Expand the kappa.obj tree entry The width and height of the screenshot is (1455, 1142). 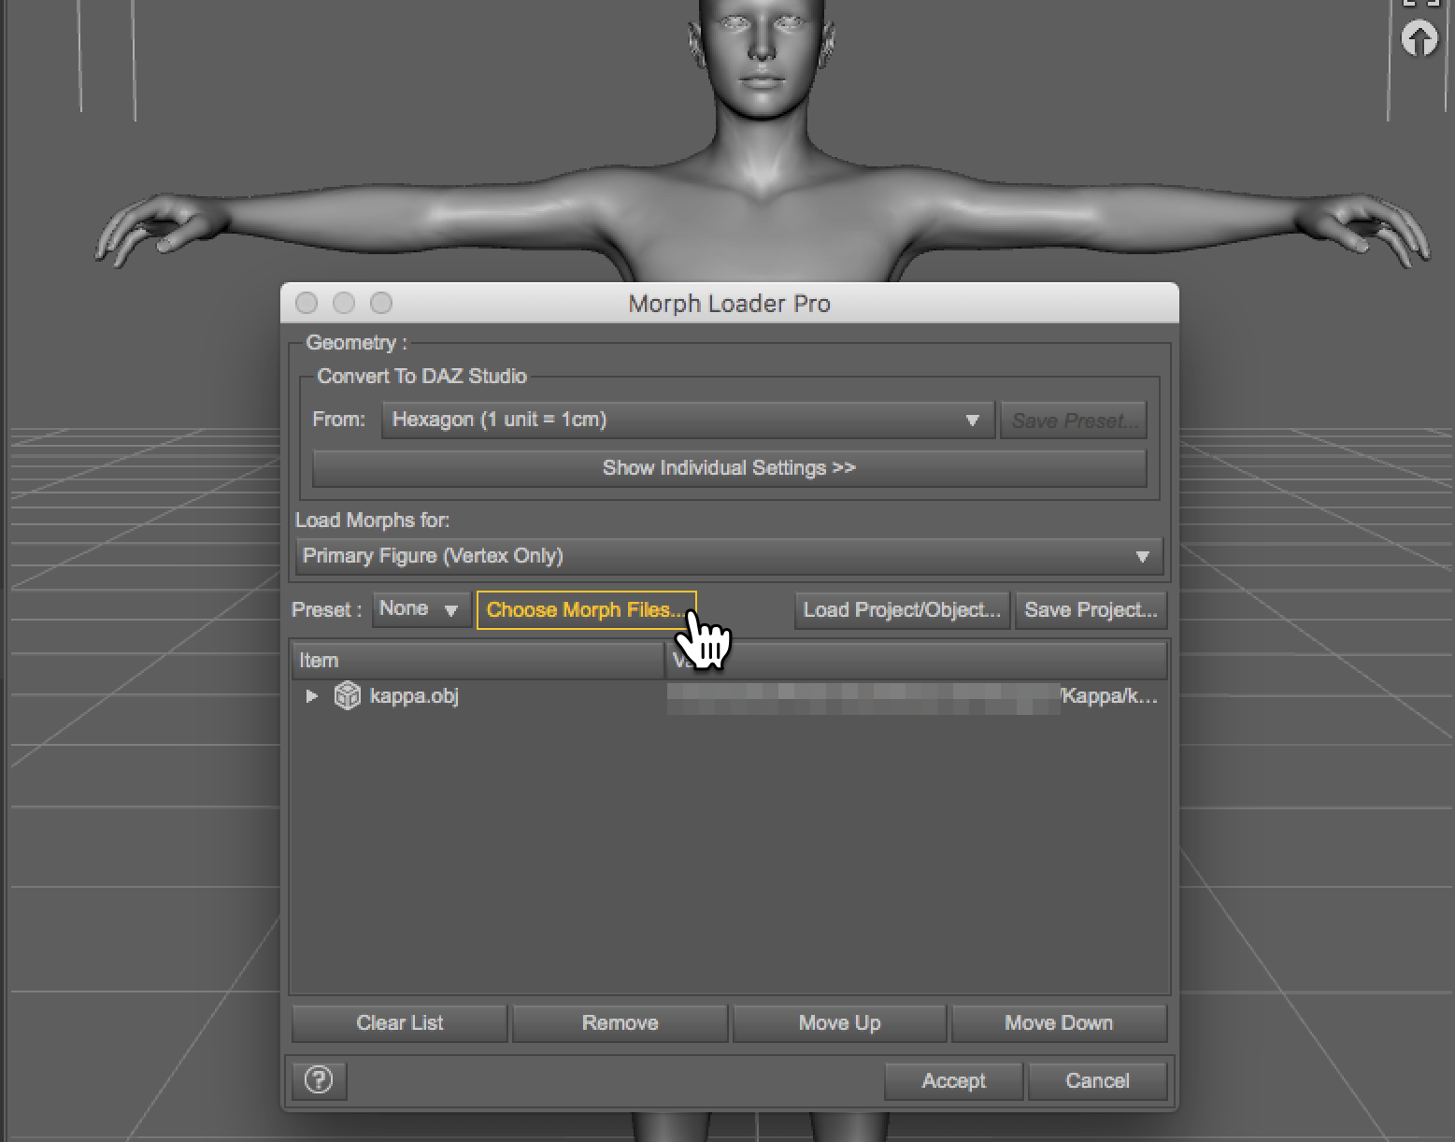pos(312,696)
